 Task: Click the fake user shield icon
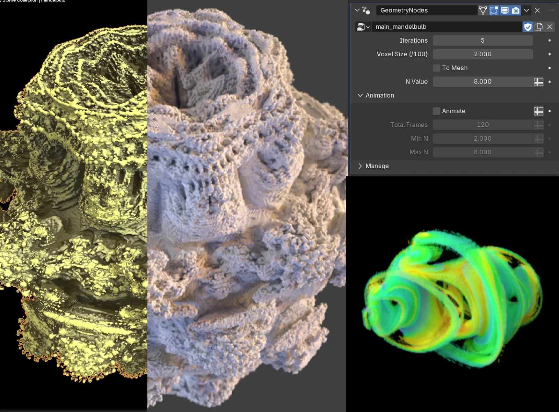click(528, 27)
